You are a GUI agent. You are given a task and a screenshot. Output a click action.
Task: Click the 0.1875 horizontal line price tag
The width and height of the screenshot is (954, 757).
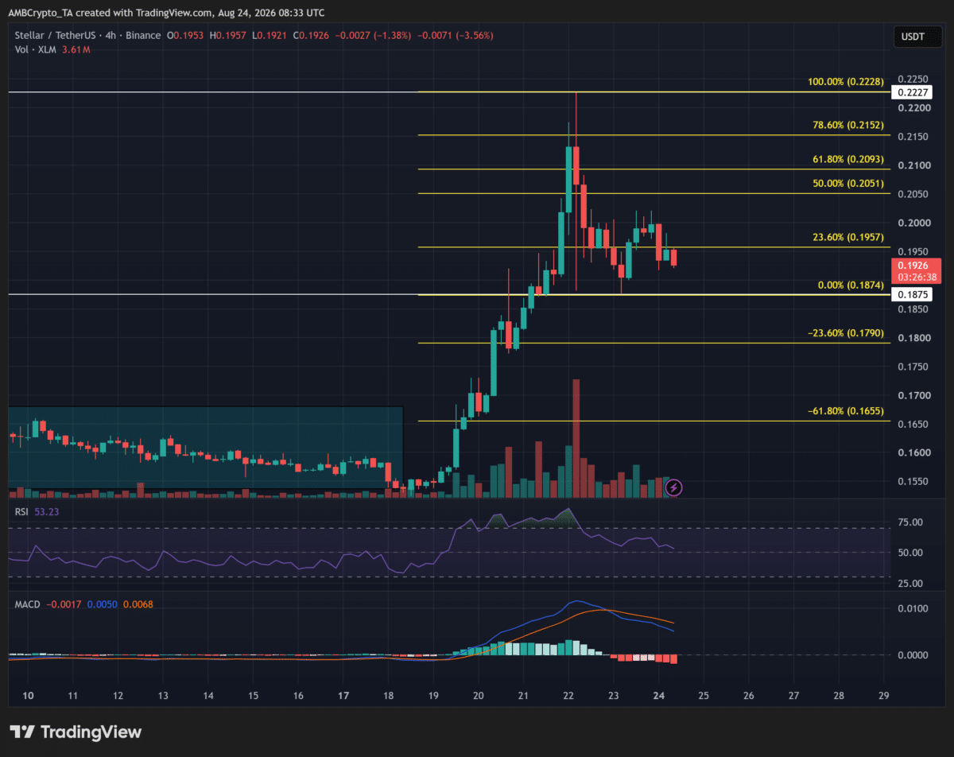[x=911, y=294]
